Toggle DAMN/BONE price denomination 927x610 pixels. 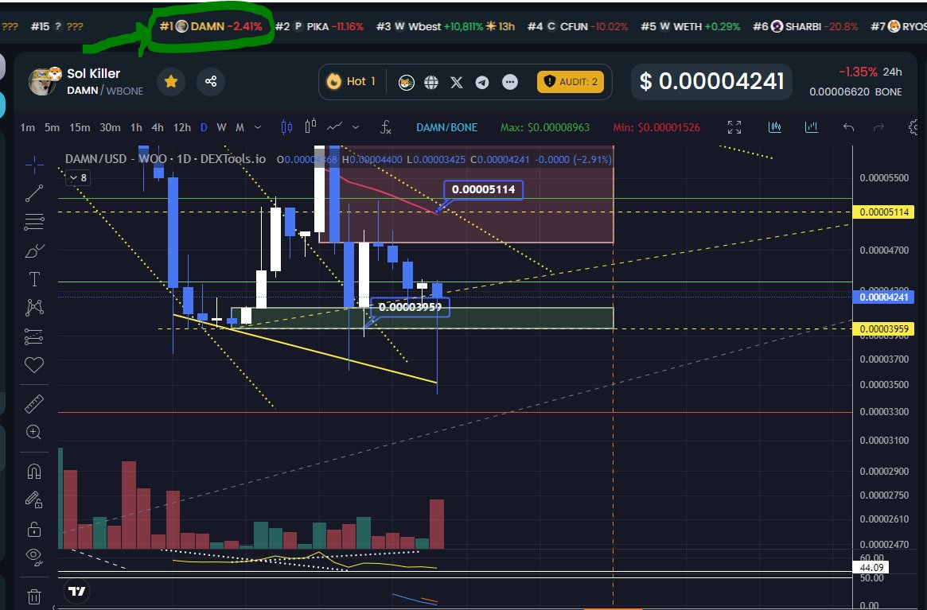coord(446,127)
